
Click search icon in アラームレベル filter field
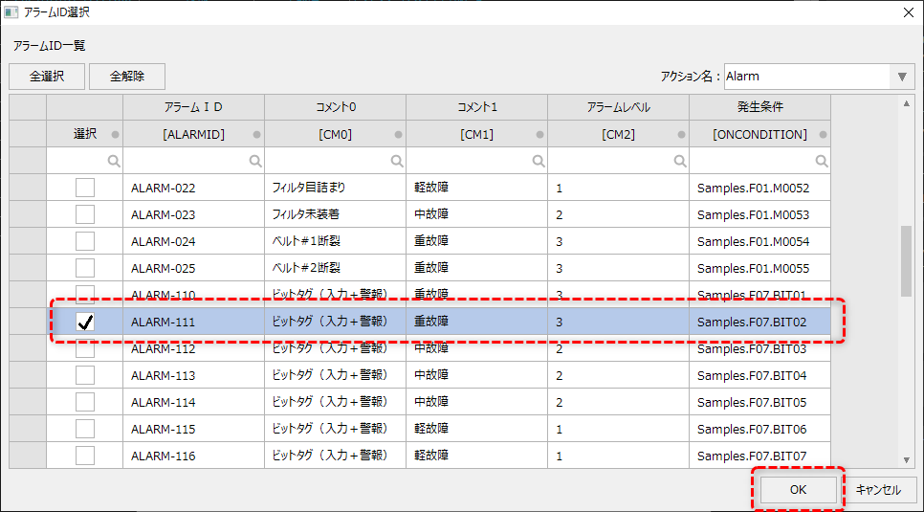(x=680, y=162)
